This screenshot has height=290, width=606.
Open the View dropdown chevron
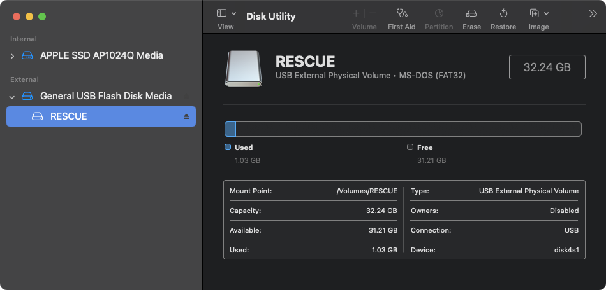[234, 13]
